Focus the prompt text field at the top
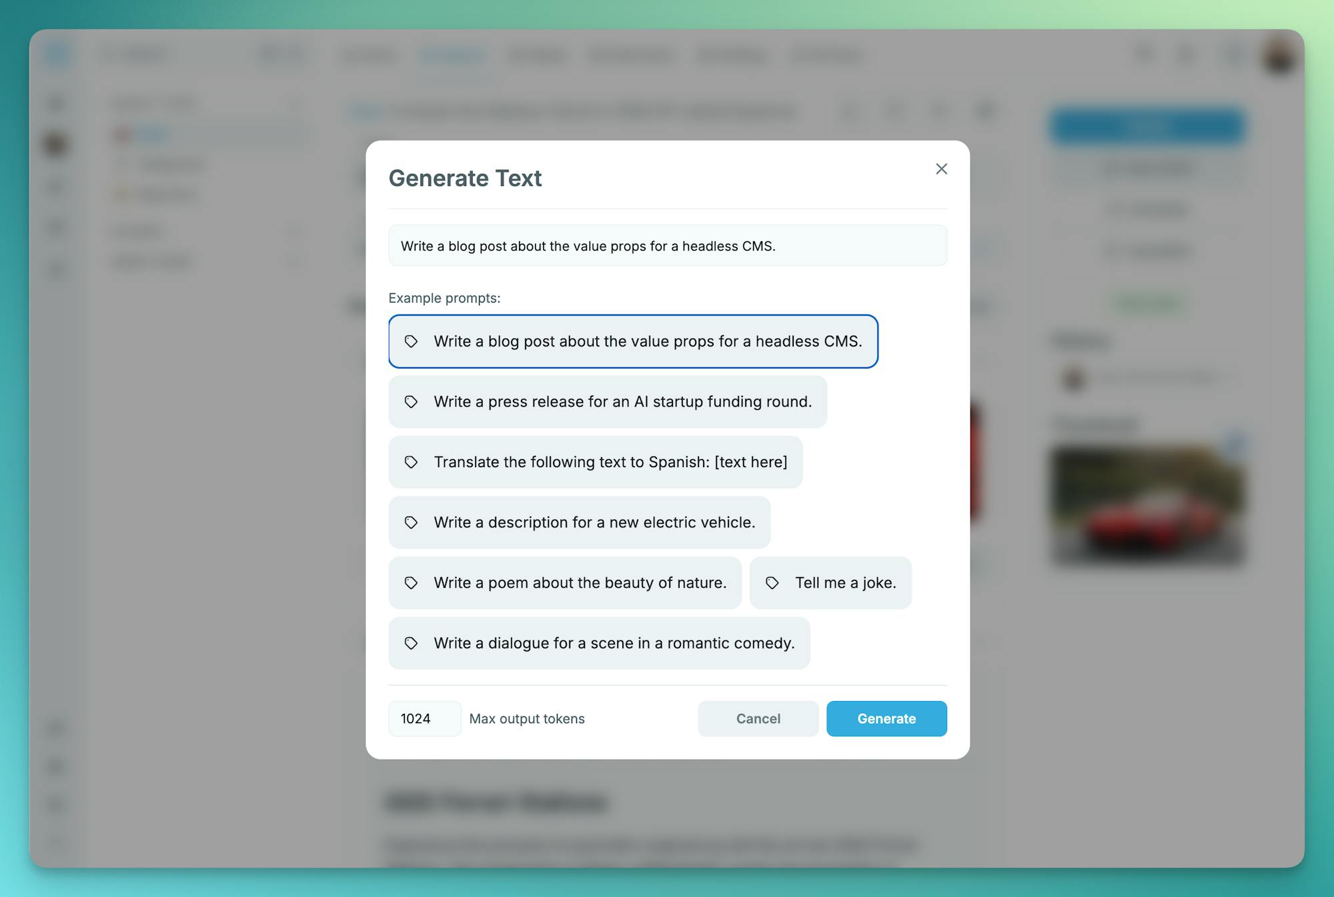The height and width of the screenshot is (897, 1334). pyautogui.click(x=667, y=246)
